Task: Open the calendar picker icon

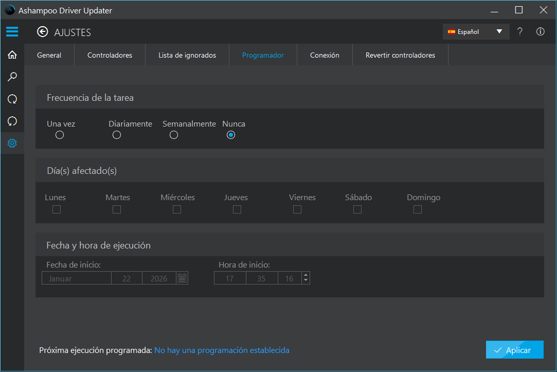Action: tap(182, 278)
